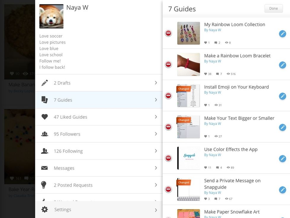Click the lightbulb icon for Posted Requests
This screenshot has width=290, height=218.
(x=44, y=185)
